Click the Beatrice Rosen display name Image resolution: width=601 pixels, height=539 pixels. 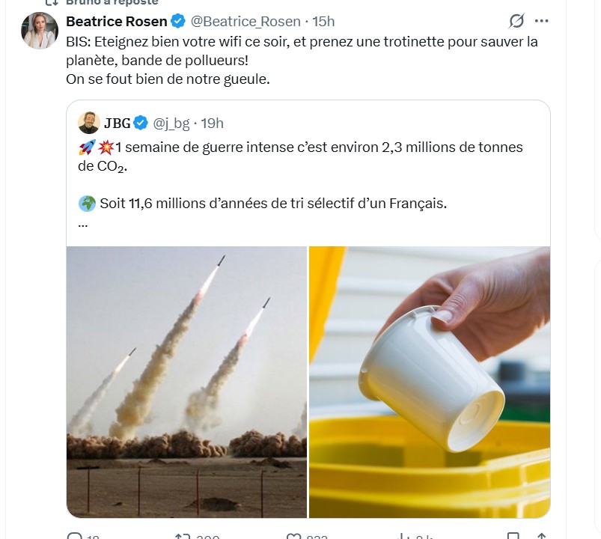[x=116, y=21]
